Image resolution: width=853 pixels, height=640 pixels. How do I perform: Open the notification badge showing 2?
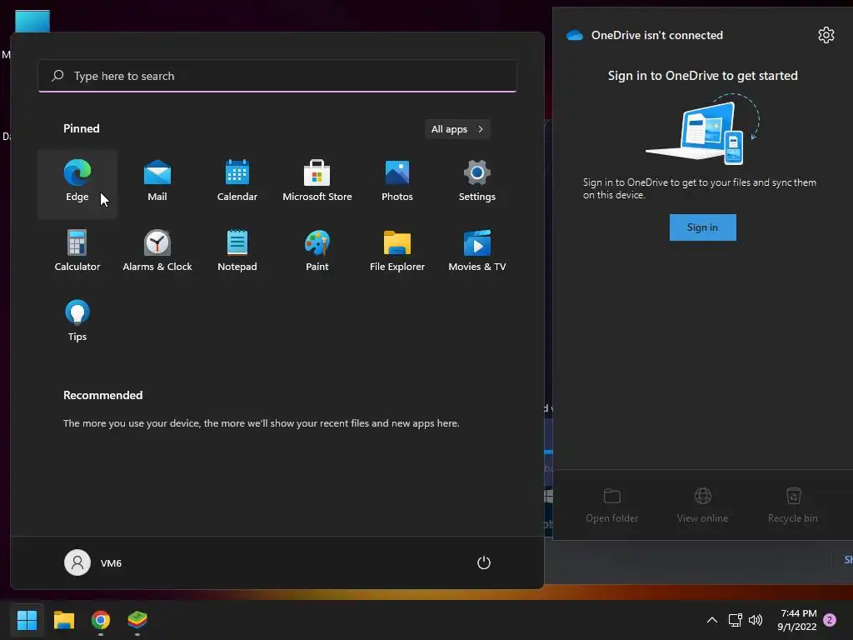[830, 620]
